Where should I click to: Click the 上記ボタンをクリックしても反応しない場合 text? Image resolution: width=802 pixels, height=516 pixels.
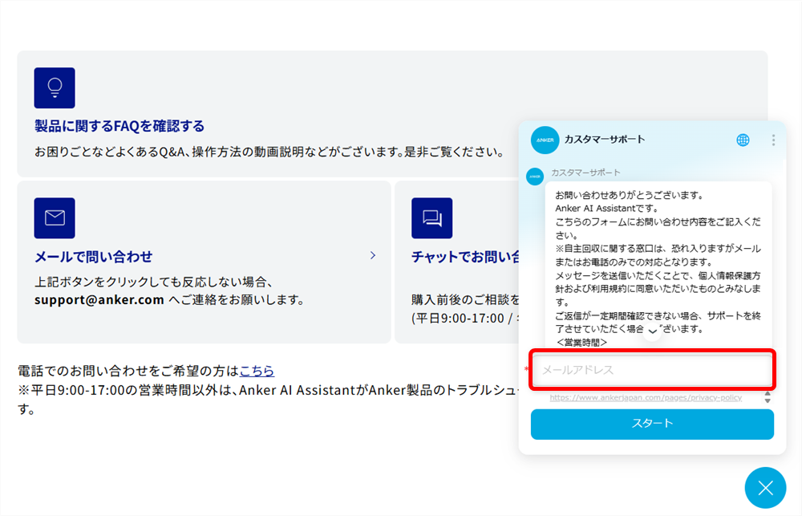(x=154, y=282)
